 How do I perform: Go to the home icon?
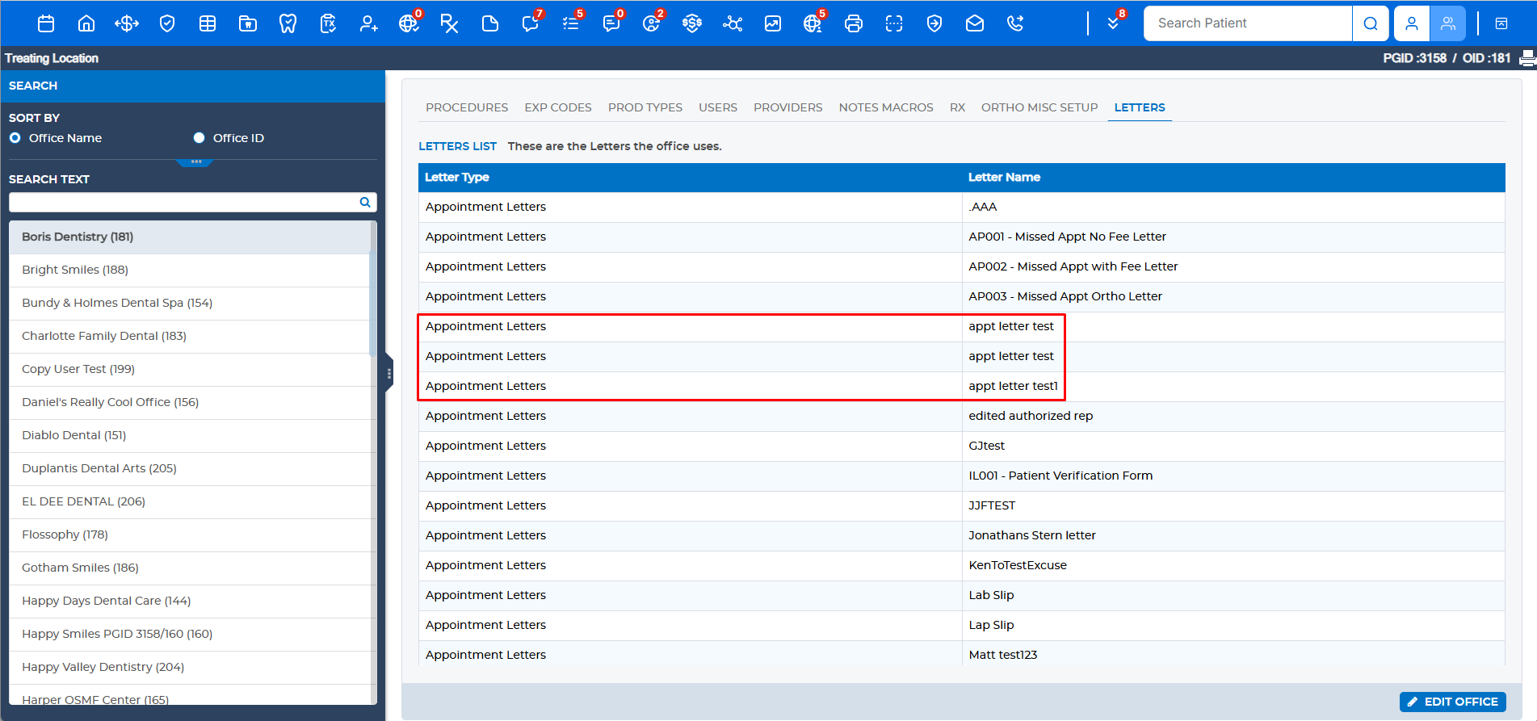click(x=86, y=23)
